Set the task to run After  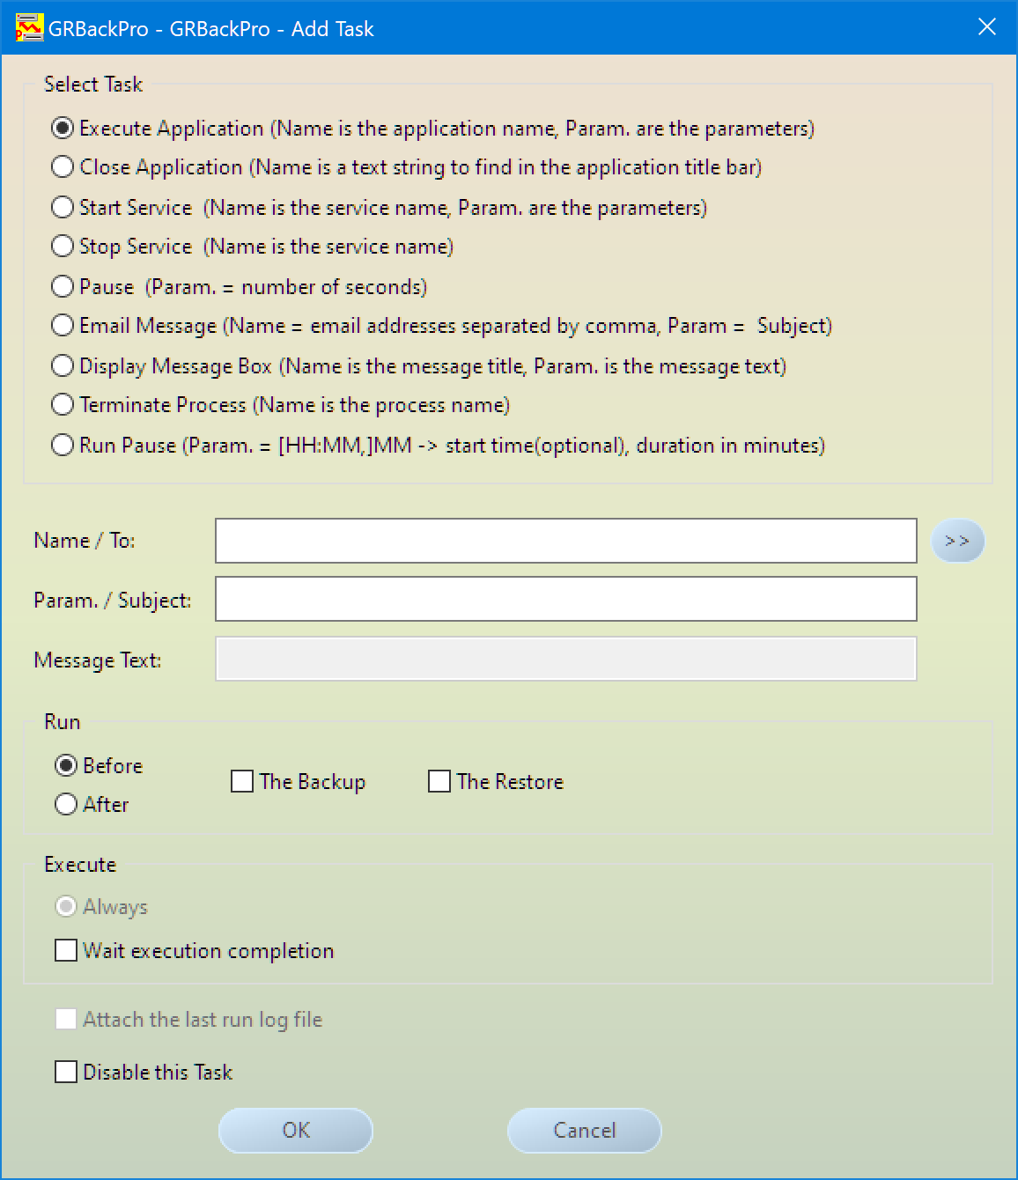click(66, 804)
